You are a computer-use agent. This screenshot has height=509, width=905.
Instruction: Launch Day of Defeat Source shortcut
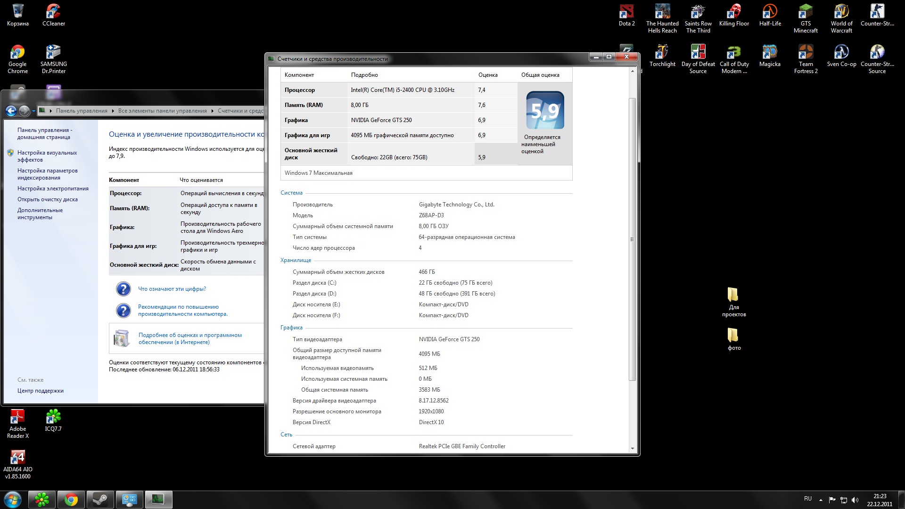coord(698,59)
